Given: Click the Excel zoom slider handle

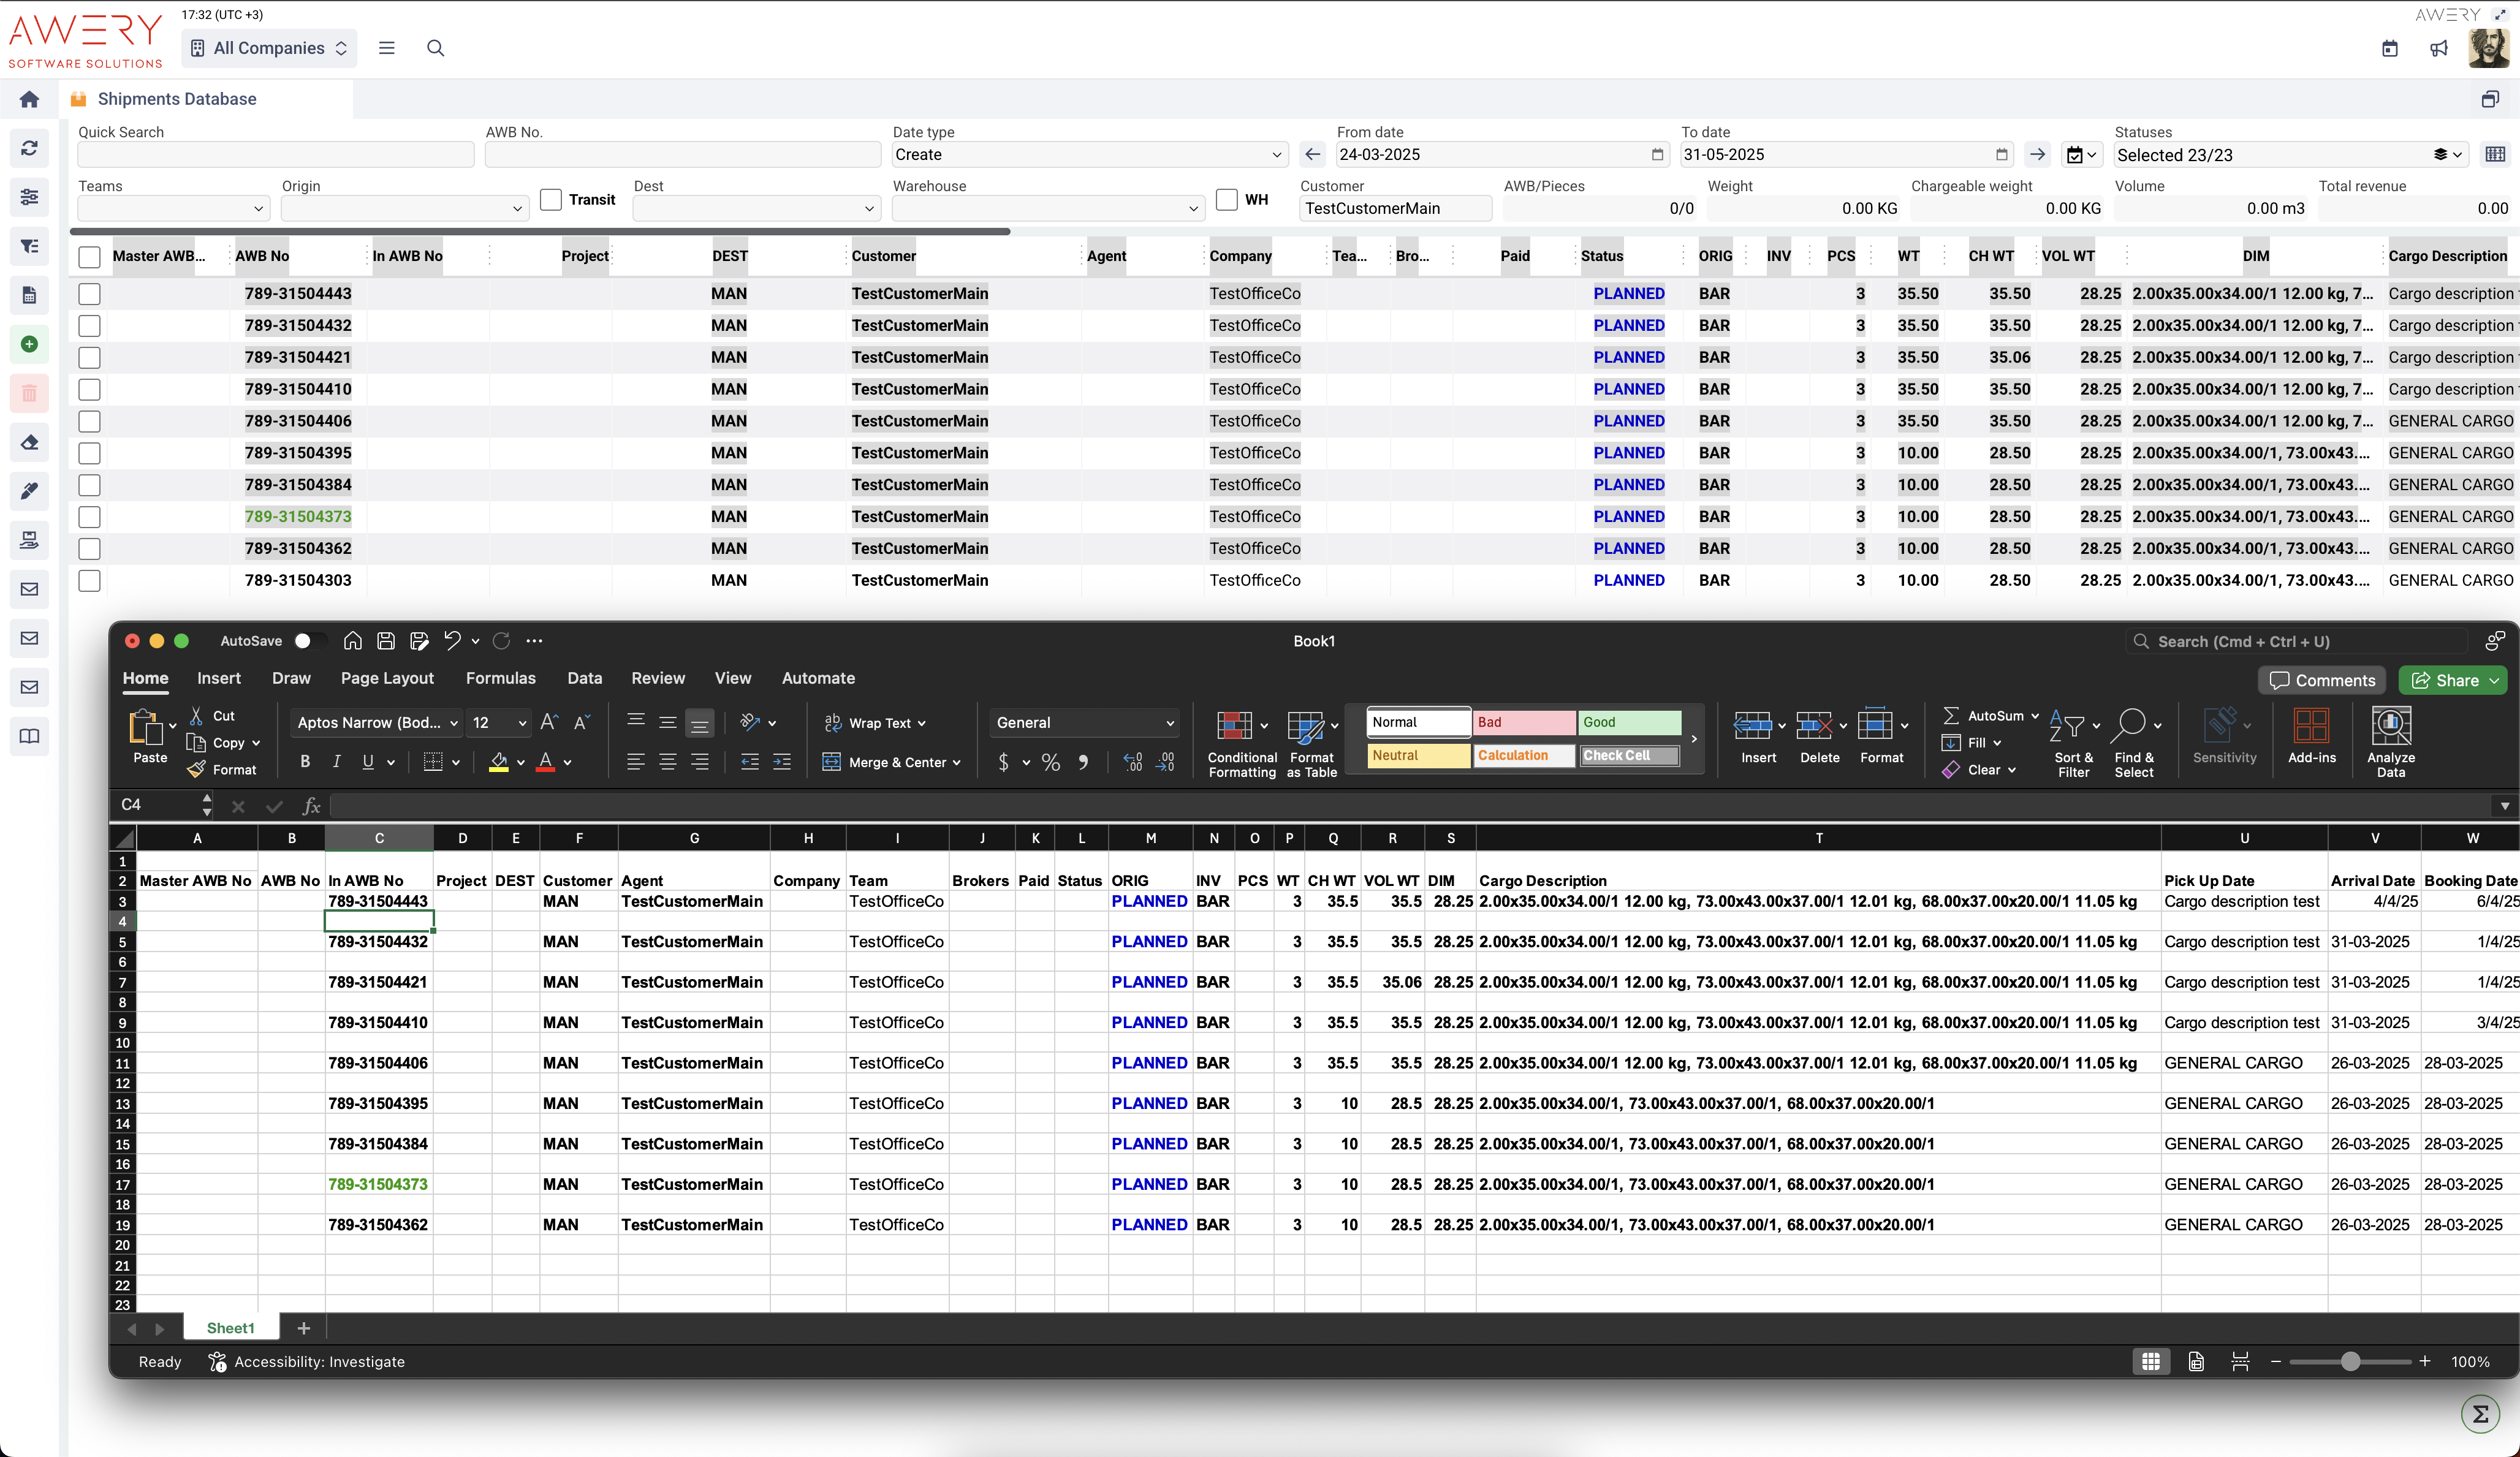Looking at the screenshot, I should (2351, 1362).
